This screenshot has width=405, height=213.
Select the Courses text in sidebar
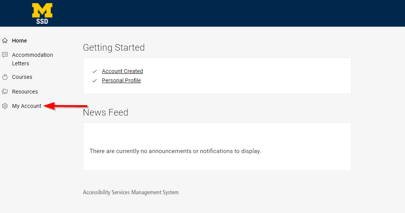(x=22, y=77)
